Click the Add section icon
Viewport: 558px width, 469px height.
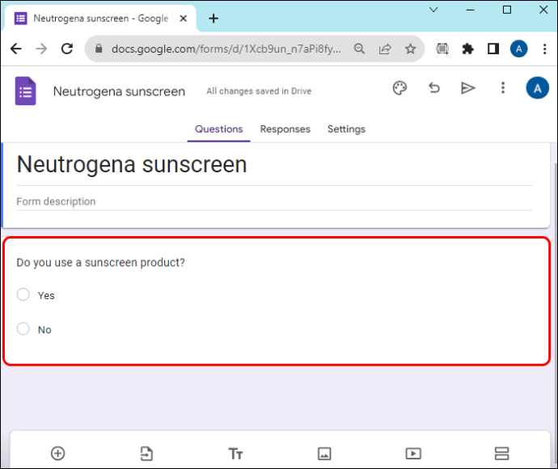[x=501, y=454]
